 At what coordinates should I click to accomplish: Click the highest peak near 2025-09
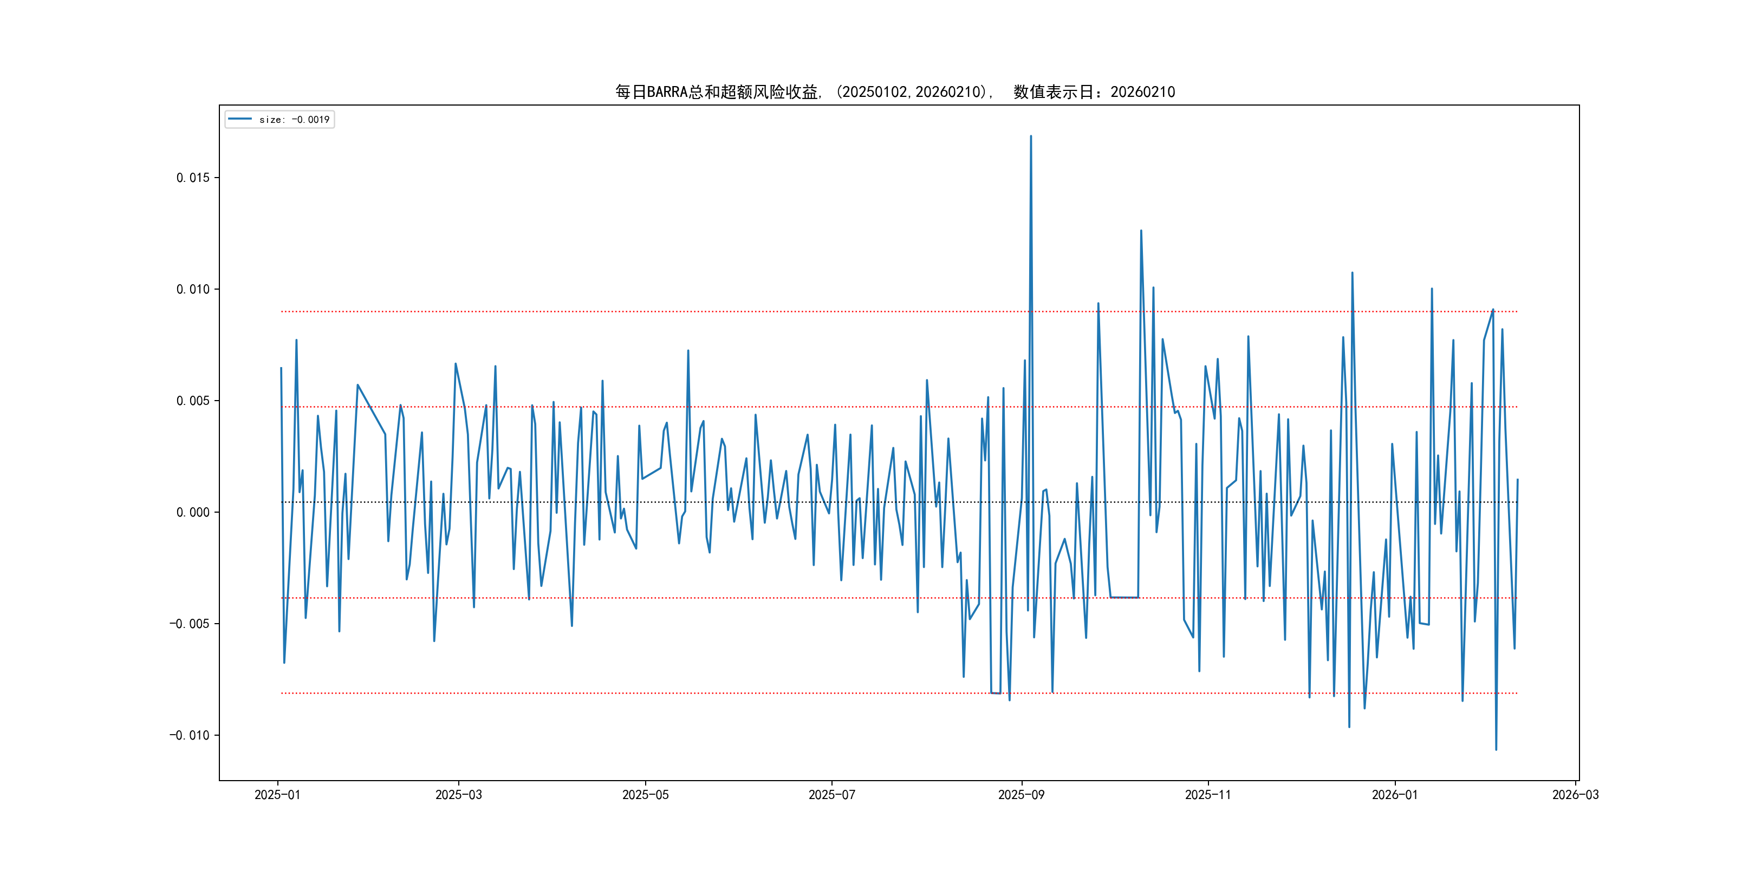(1031, 136)
